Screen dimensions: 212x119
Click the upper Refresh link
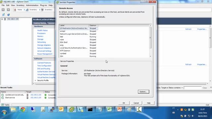pyautogui.click(x=188, y=29)
